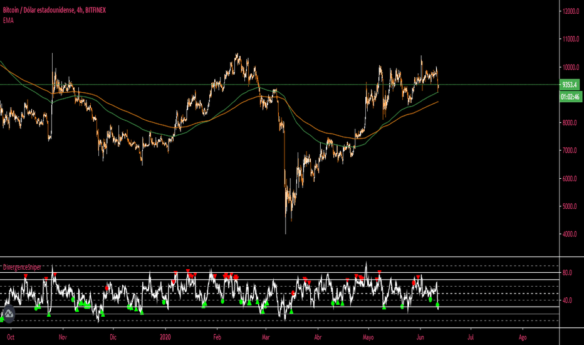
Task: Click the Nov date label
Action: click(x=63, y=337)
